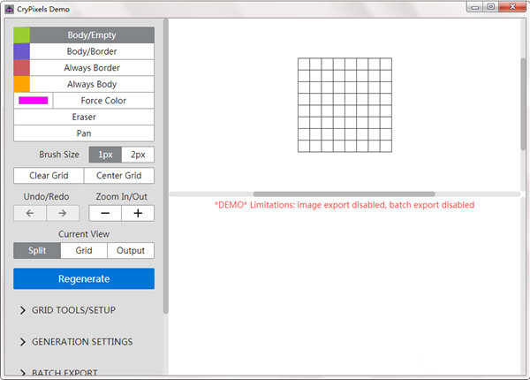
Task: Switch current view to Split
Action: pyautogui.click(x=37, y=250)
